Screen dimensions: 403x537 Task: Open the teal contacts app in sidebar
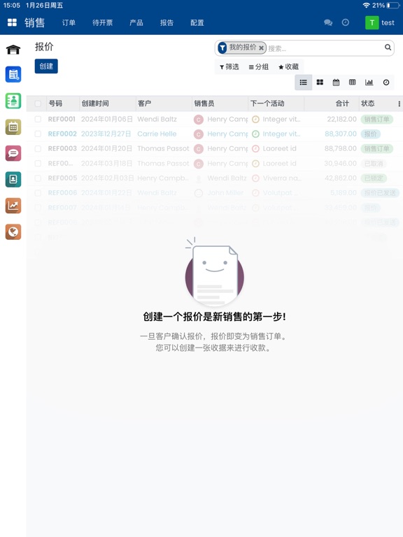click(x=13, y=180)
